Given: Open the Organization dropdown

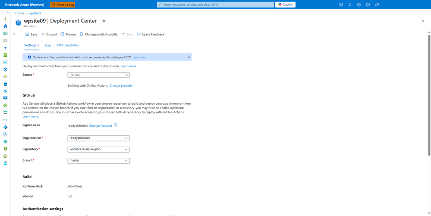Looking at the screenshot, I should coord(98,138).
